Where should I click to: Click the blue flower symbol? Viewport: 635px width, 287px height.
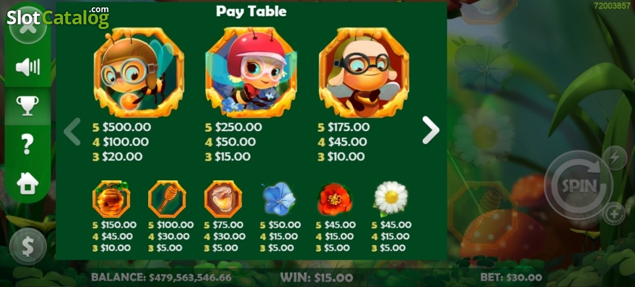click(x=279, y=199)
